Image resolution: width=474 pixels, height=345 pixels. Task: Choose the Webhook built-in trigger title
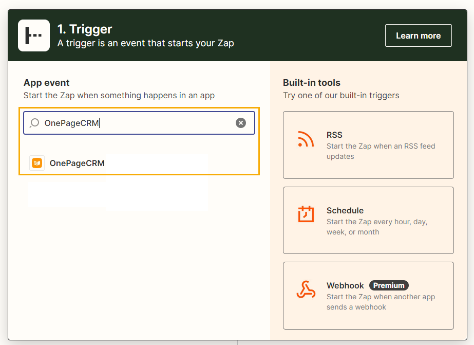coord(345,286)
